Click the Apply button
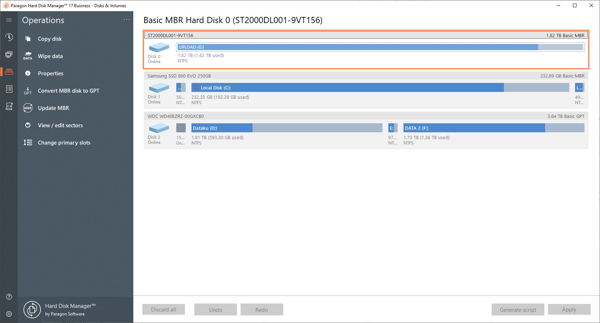This screenshot has width=600, height=323. pos(569,310)
